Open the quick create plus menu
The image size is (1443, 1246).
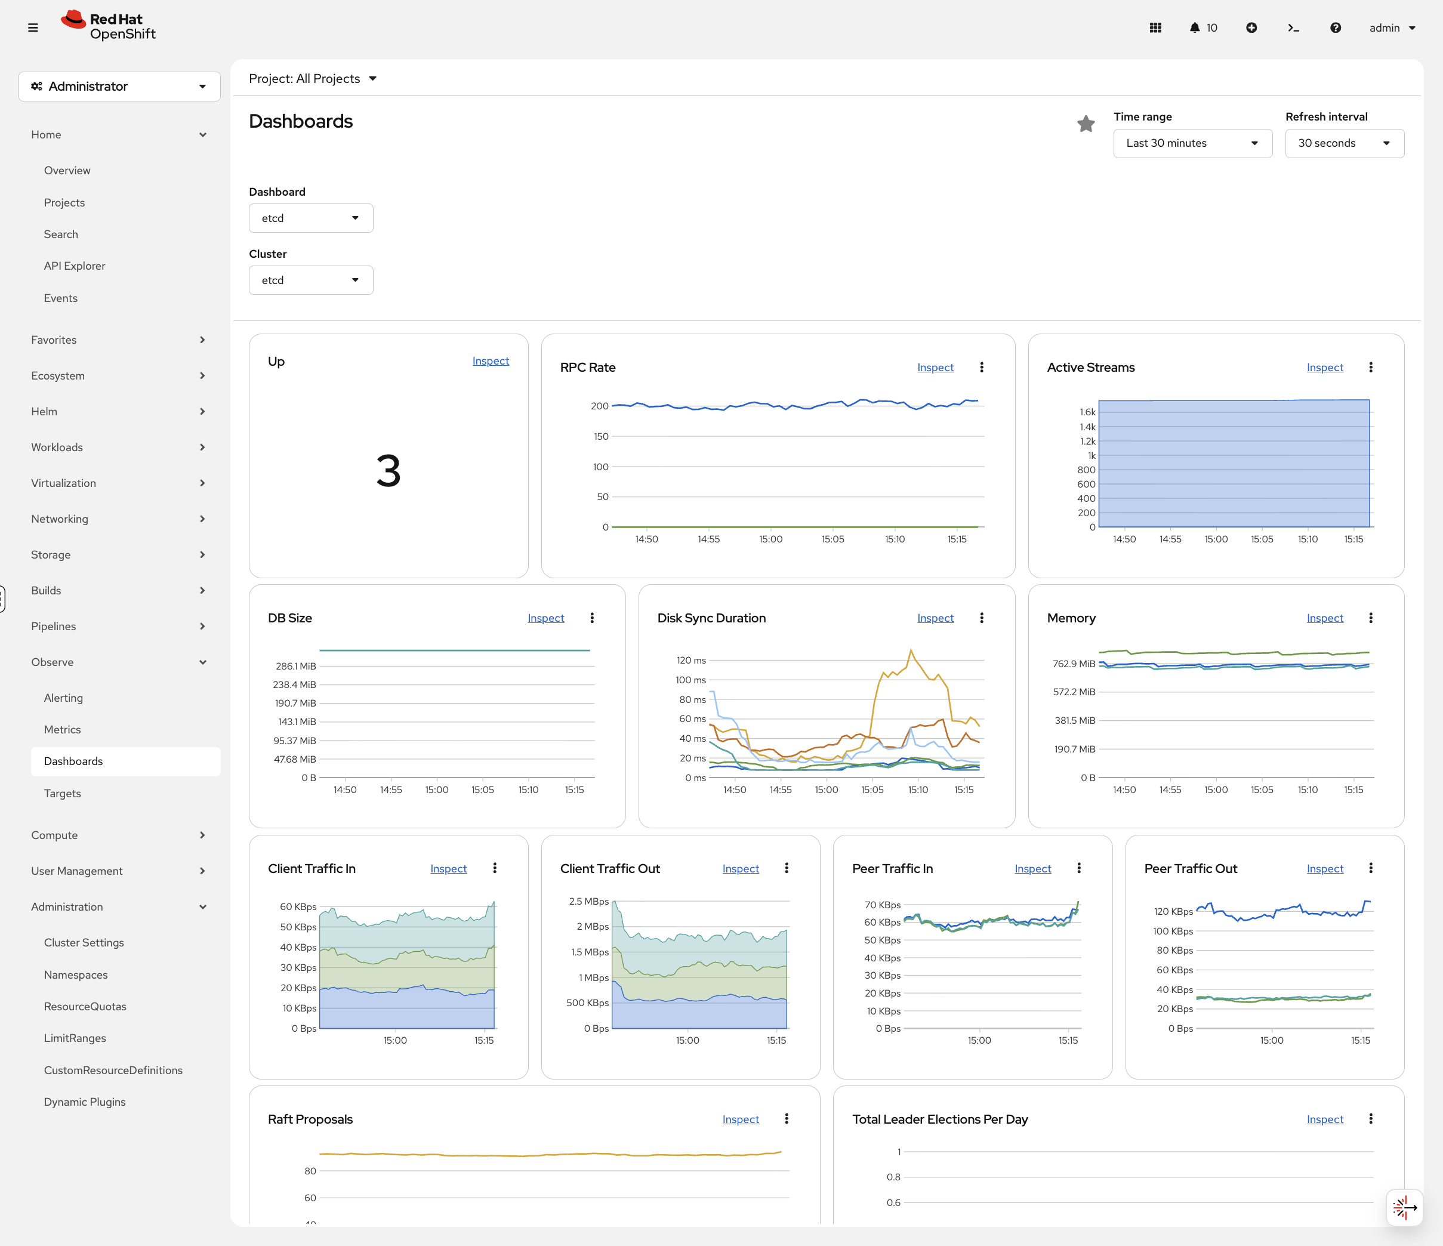pos(1251,27)
